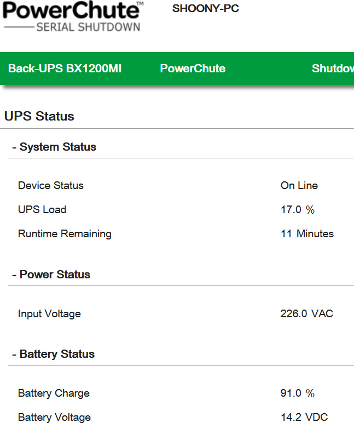Open the Shutdown menu
Viewport: 354px width, 423px height.
click(x=333, y=68)
